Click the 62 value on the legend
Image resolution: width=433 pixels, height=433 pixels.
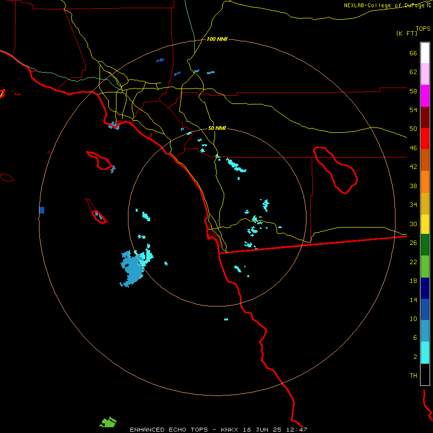(x=413, y=72)
